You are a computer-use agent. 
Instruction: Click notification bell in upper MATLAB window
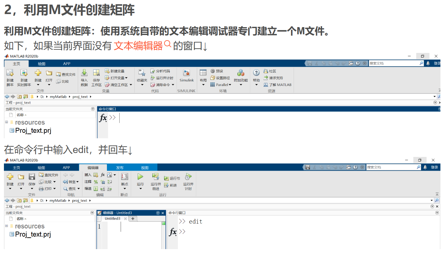point(428,63)
